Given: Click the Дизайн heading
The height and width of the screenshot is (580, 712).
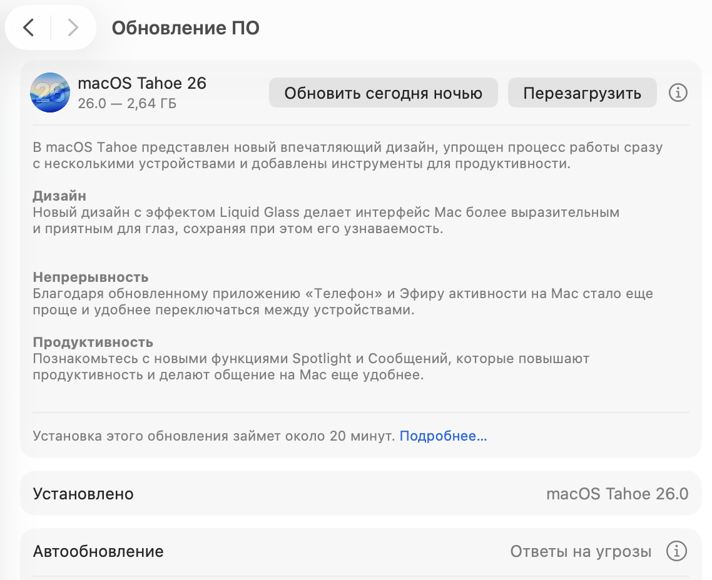Looking at the screenshot, I should (x=59, y=196).
